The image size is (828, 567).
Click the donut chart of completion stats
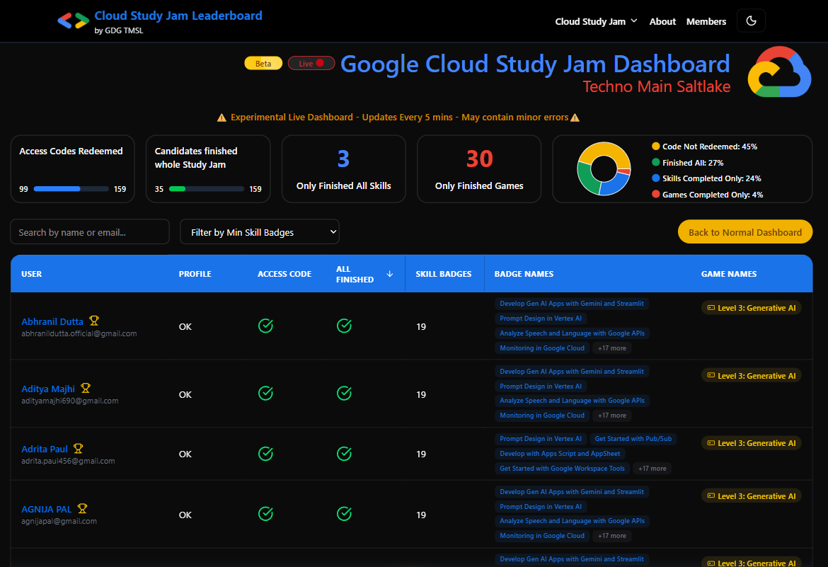[604, 168]
